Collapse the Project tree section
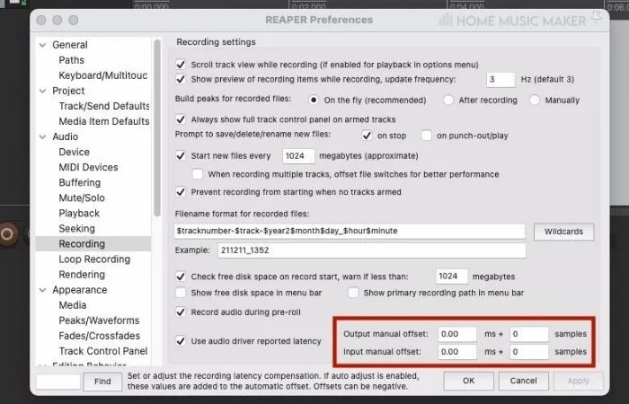The width and height of the screenshot is (629, 404). tap(42, 91)
